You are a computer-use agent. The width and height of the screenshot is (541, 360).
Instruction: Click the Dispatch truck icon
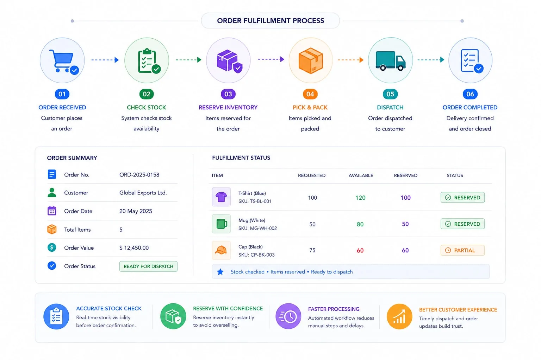pos(390,60)
